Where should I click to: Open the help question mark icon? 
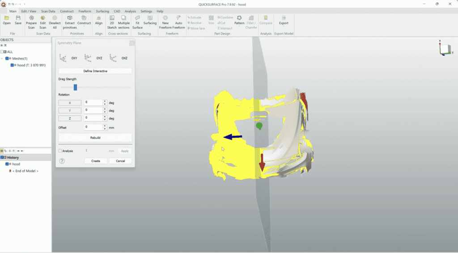click(62, 161)
